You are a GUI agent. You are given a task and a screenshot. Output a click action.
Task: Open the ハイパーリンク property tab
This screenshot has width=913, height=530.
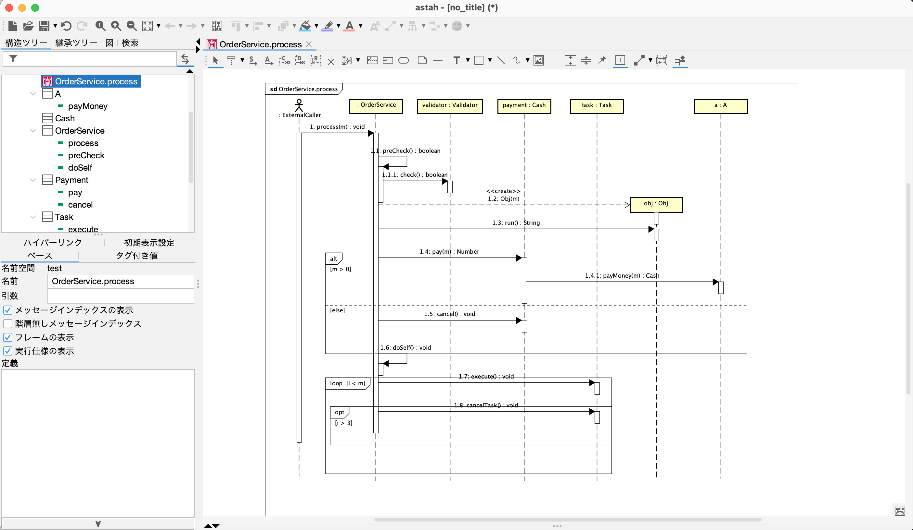click(x=53, y=242)
